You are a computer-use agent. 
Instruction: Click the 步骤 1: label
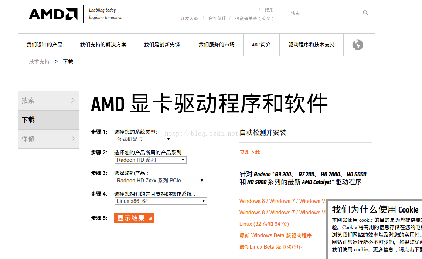(x=99, y=132)
